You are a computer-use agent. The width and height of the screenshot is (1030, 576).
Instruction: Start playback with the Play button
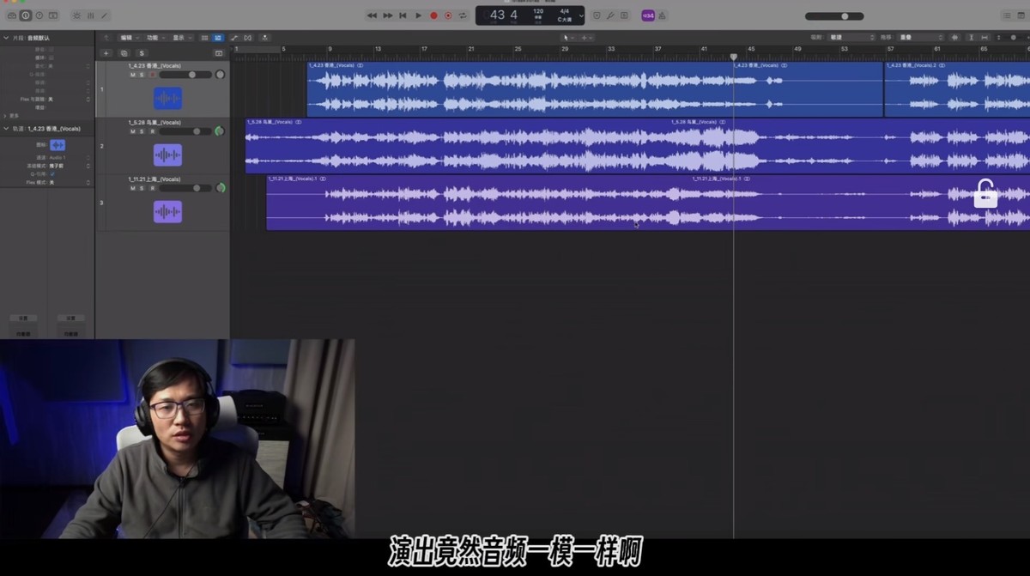[418, 15]
